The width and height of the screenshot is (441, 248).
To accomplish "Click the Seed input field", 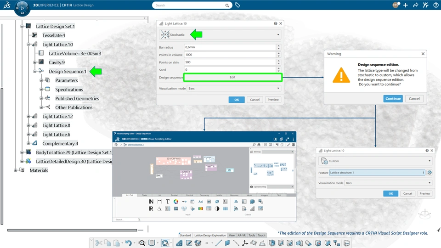I will pos(230,70).
